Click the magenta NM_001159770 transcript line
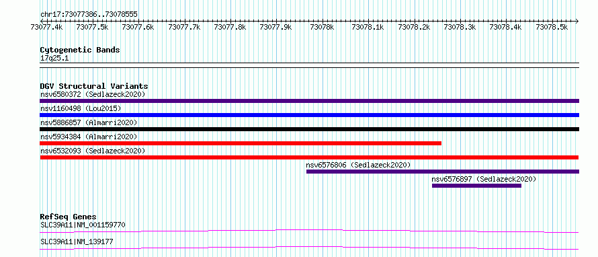 [309, 231]
